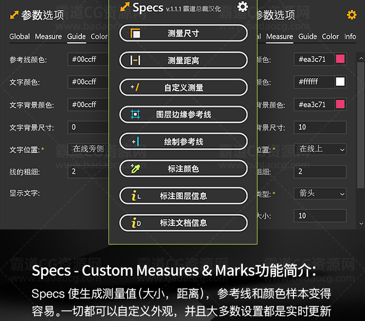Click the 文字背景颜色 #00ccff field
Screen dimensions: 365x321
88,104
